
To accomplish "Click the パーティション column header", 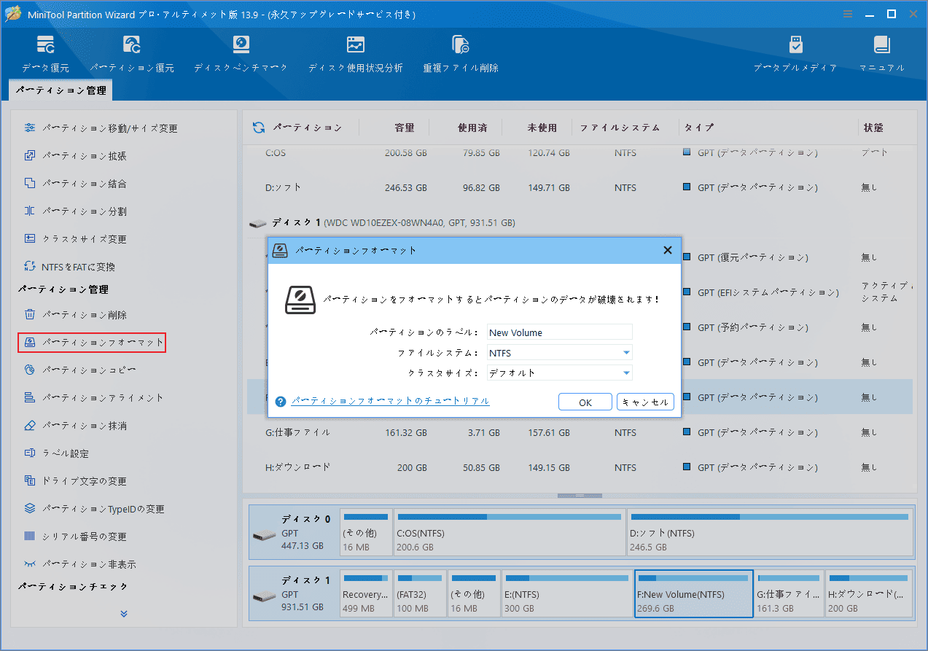I will click(307, 128).
